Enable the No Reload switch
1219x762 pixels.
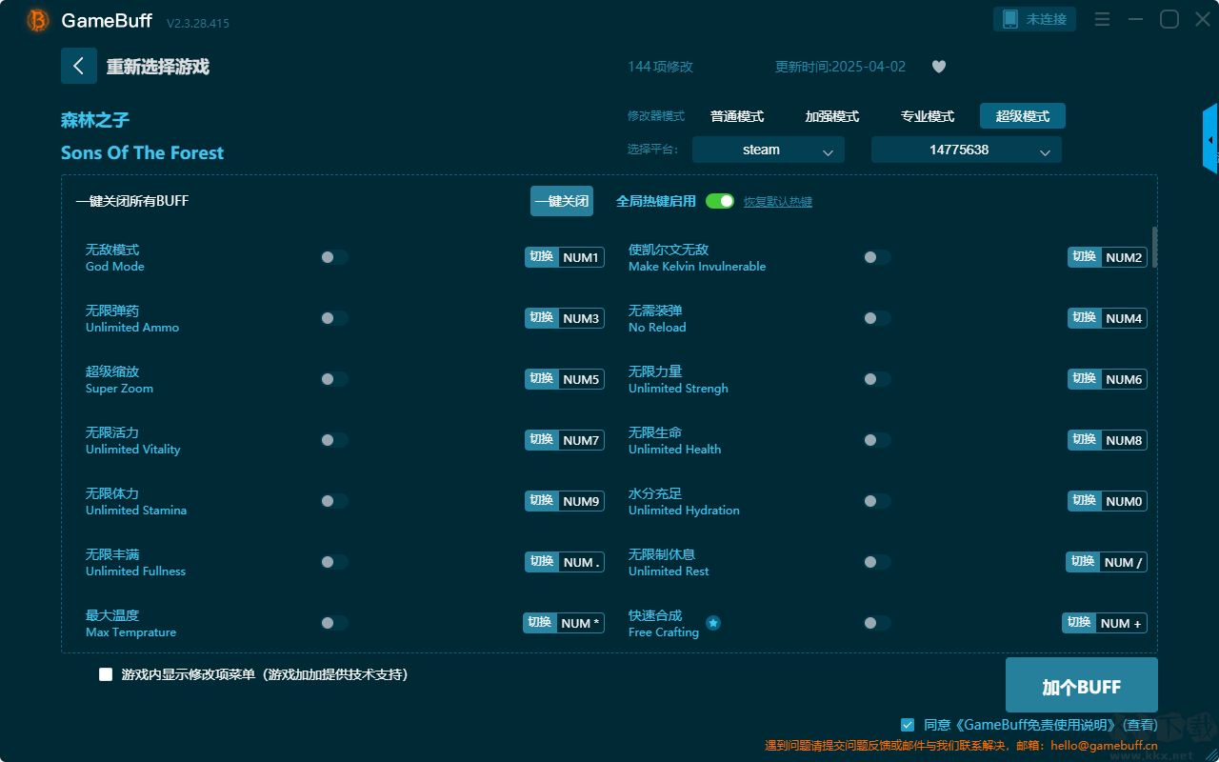coord(877,318)
